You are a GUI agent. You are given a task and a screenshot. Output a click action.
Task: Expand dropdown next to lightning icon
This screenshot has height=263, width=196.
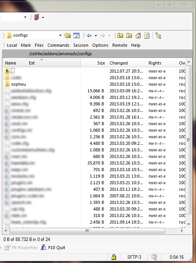tap(43, 17)
